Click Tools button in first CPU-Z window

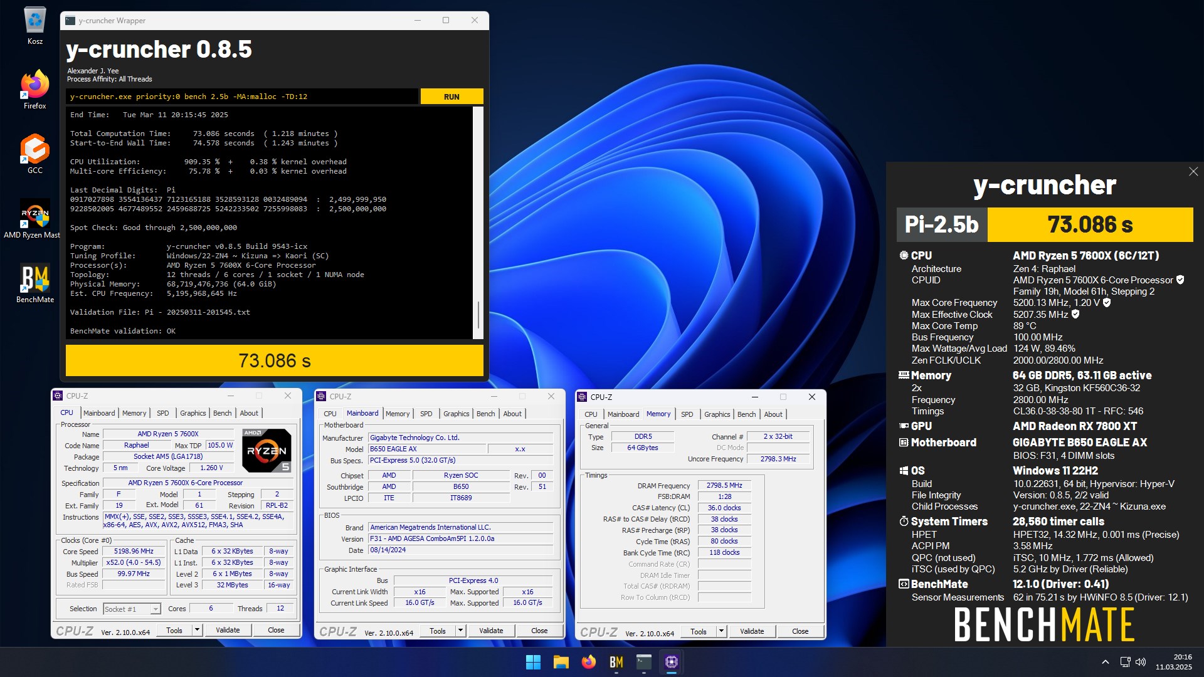coord(174,630)
